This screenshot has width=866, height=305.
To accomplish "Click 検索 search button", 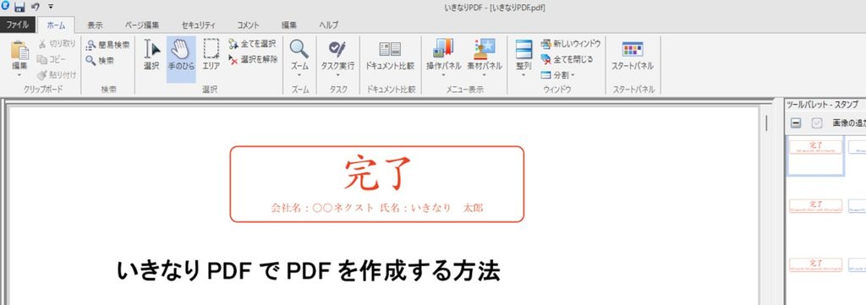I will point(100,61).
